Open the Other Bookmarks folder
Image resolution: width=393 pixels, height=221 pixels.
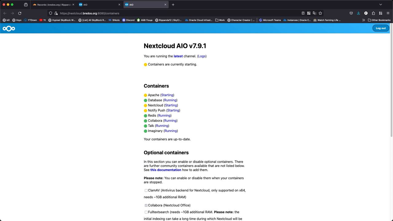[x=379, y=20]
